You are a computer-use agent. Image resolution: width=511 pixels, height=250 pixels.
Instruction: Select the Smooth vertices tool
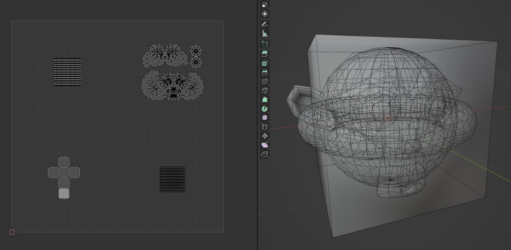click(x=265, y=118)
